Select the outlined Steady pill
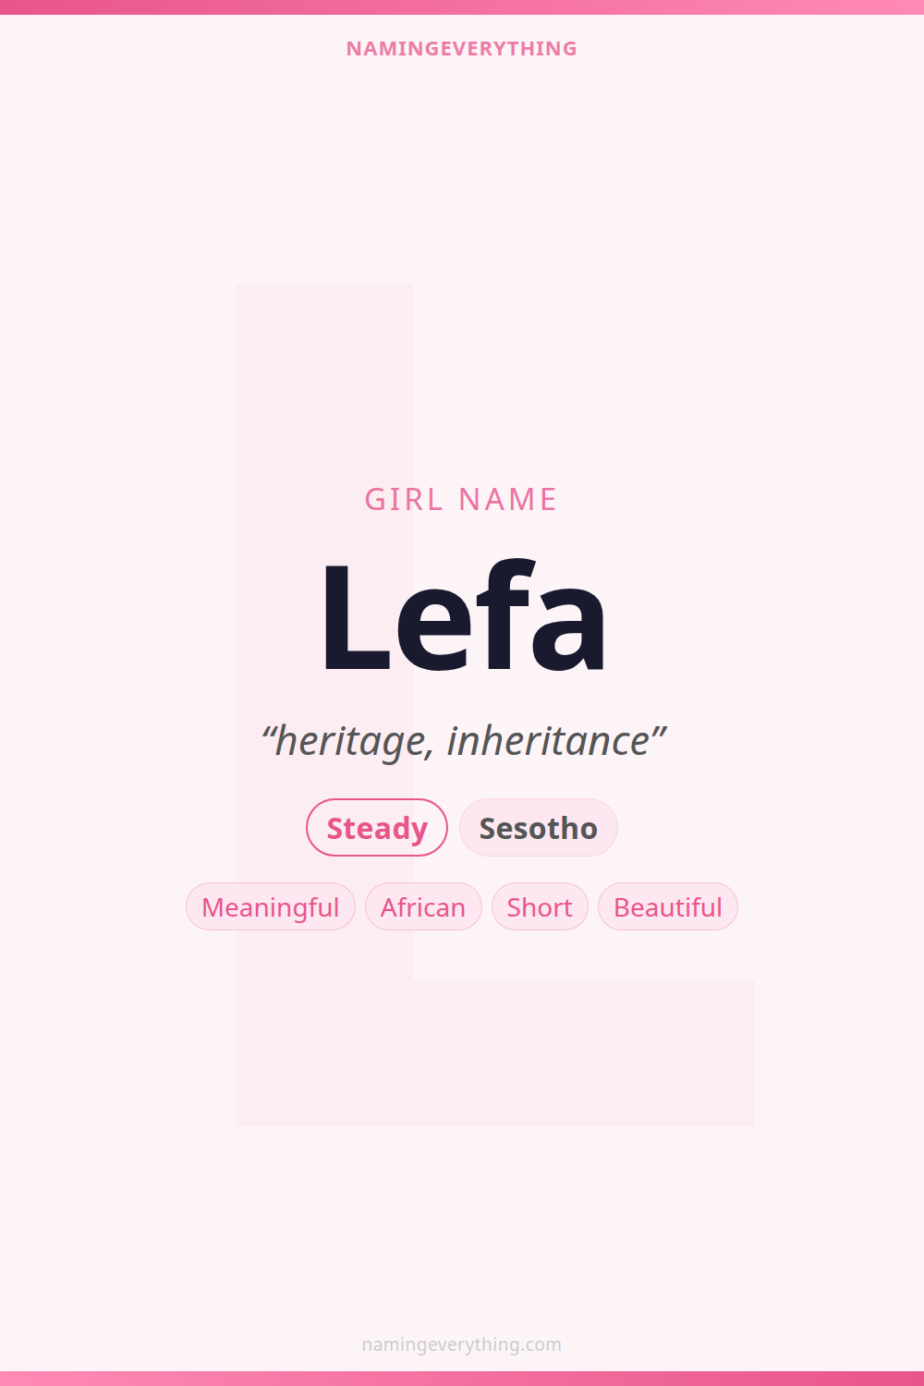924x1386 pixels. click(377, 828)
